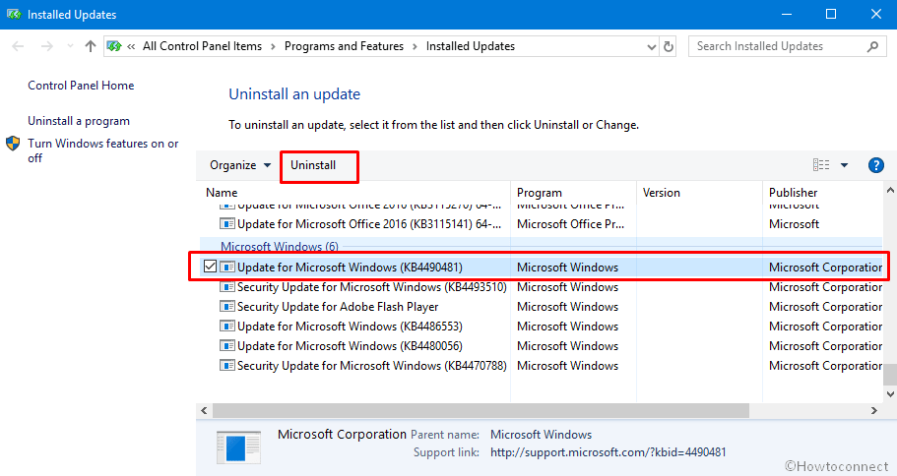Click icon of KB4490481 update row
897x476 pixels.
tap(227, 267)
